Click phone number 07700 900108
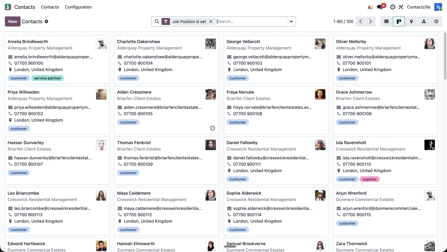Image resolution: width=447 pixels, height=252 pixels. pos(248,114)
